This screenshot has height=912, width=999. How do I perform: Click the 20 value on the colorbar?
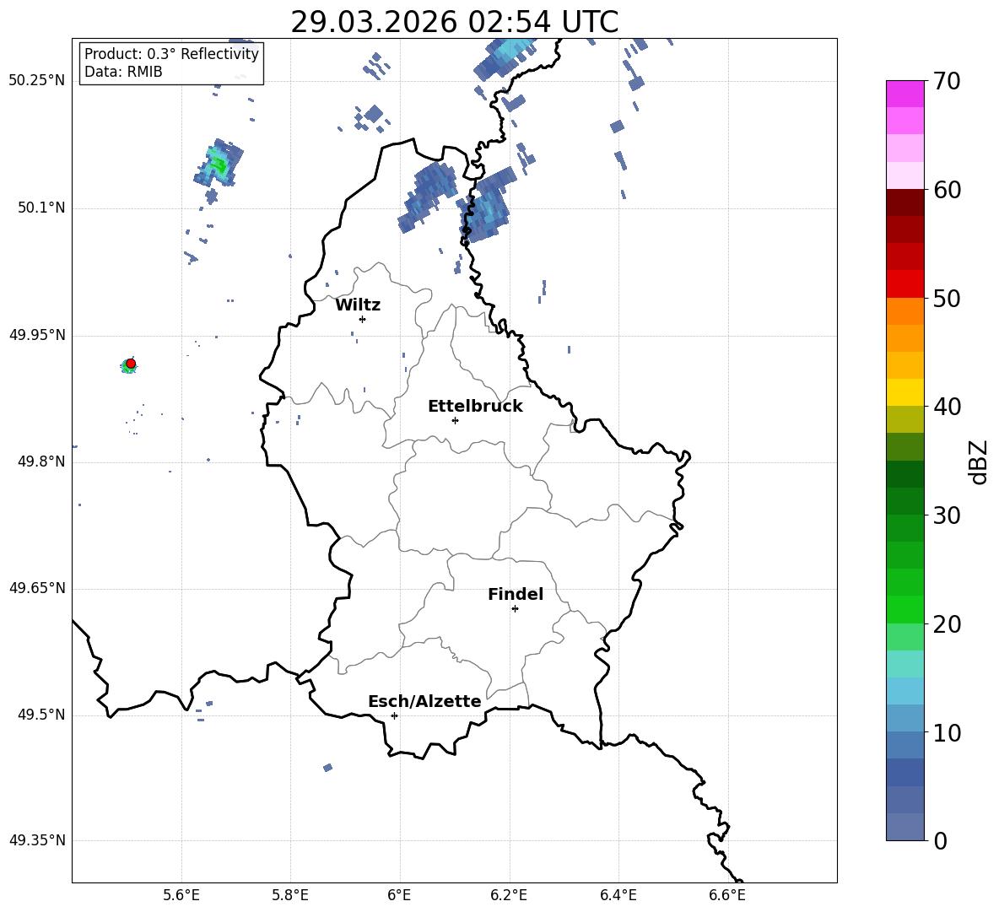948,624
